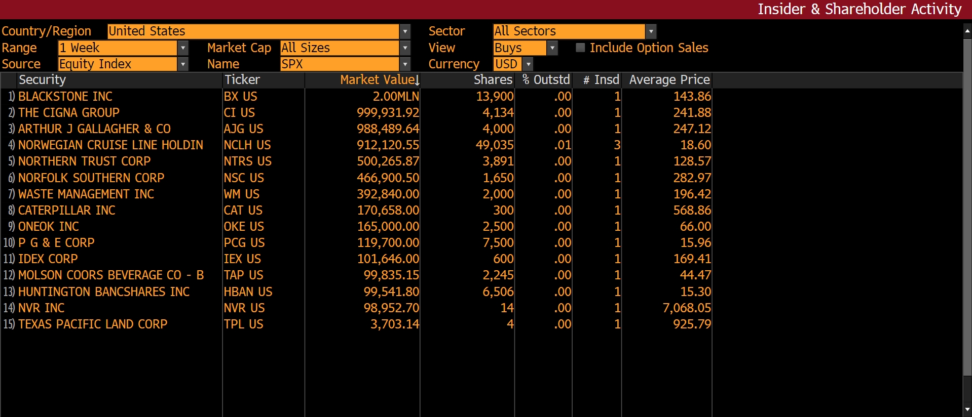Open the Country/Region dropdown arrow
This screenshot has width=972, height=417.
pyautogui.click(x=405, y=31)
